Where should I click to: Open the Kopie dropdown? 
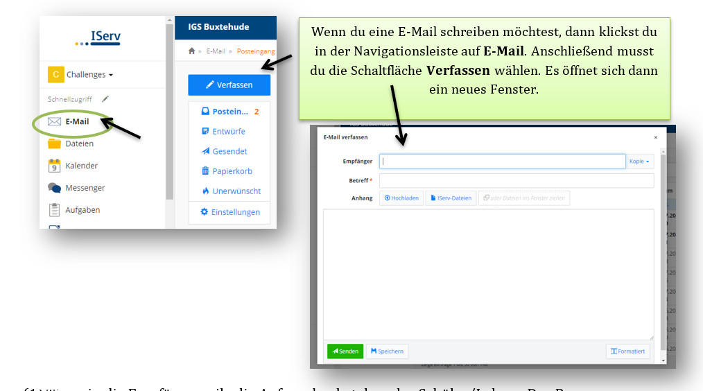[x=640, y=162]
